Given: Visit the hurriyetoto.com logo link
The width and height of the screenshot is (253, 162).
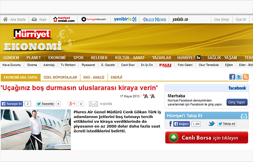Looking at the screenshot, I should [94, 19].
